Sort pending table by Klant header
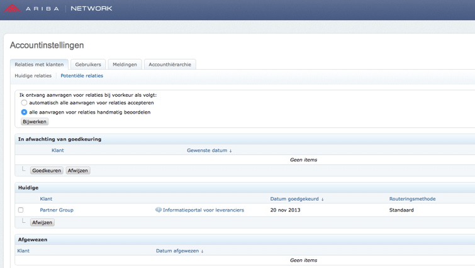 (x=57, y=150)
